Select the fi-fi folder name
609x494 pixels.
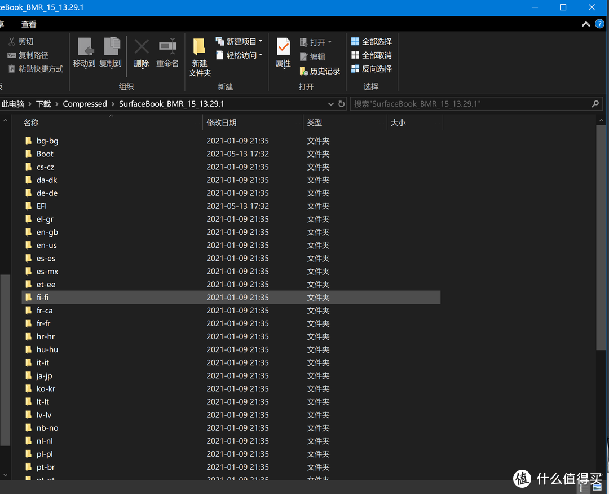click(x=42, y=297)
